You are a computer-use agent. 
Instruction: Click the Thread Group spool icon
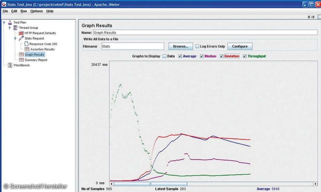point(16,28)
